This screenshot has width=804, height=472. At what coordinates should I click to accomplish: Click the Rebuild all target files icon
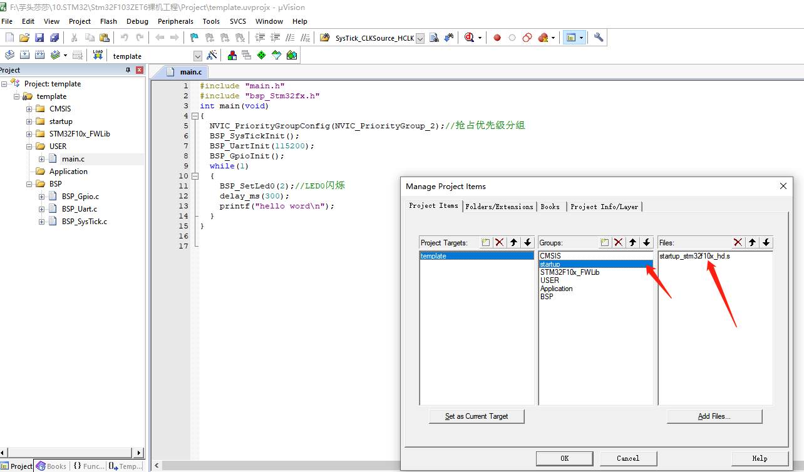pos(39,55)
